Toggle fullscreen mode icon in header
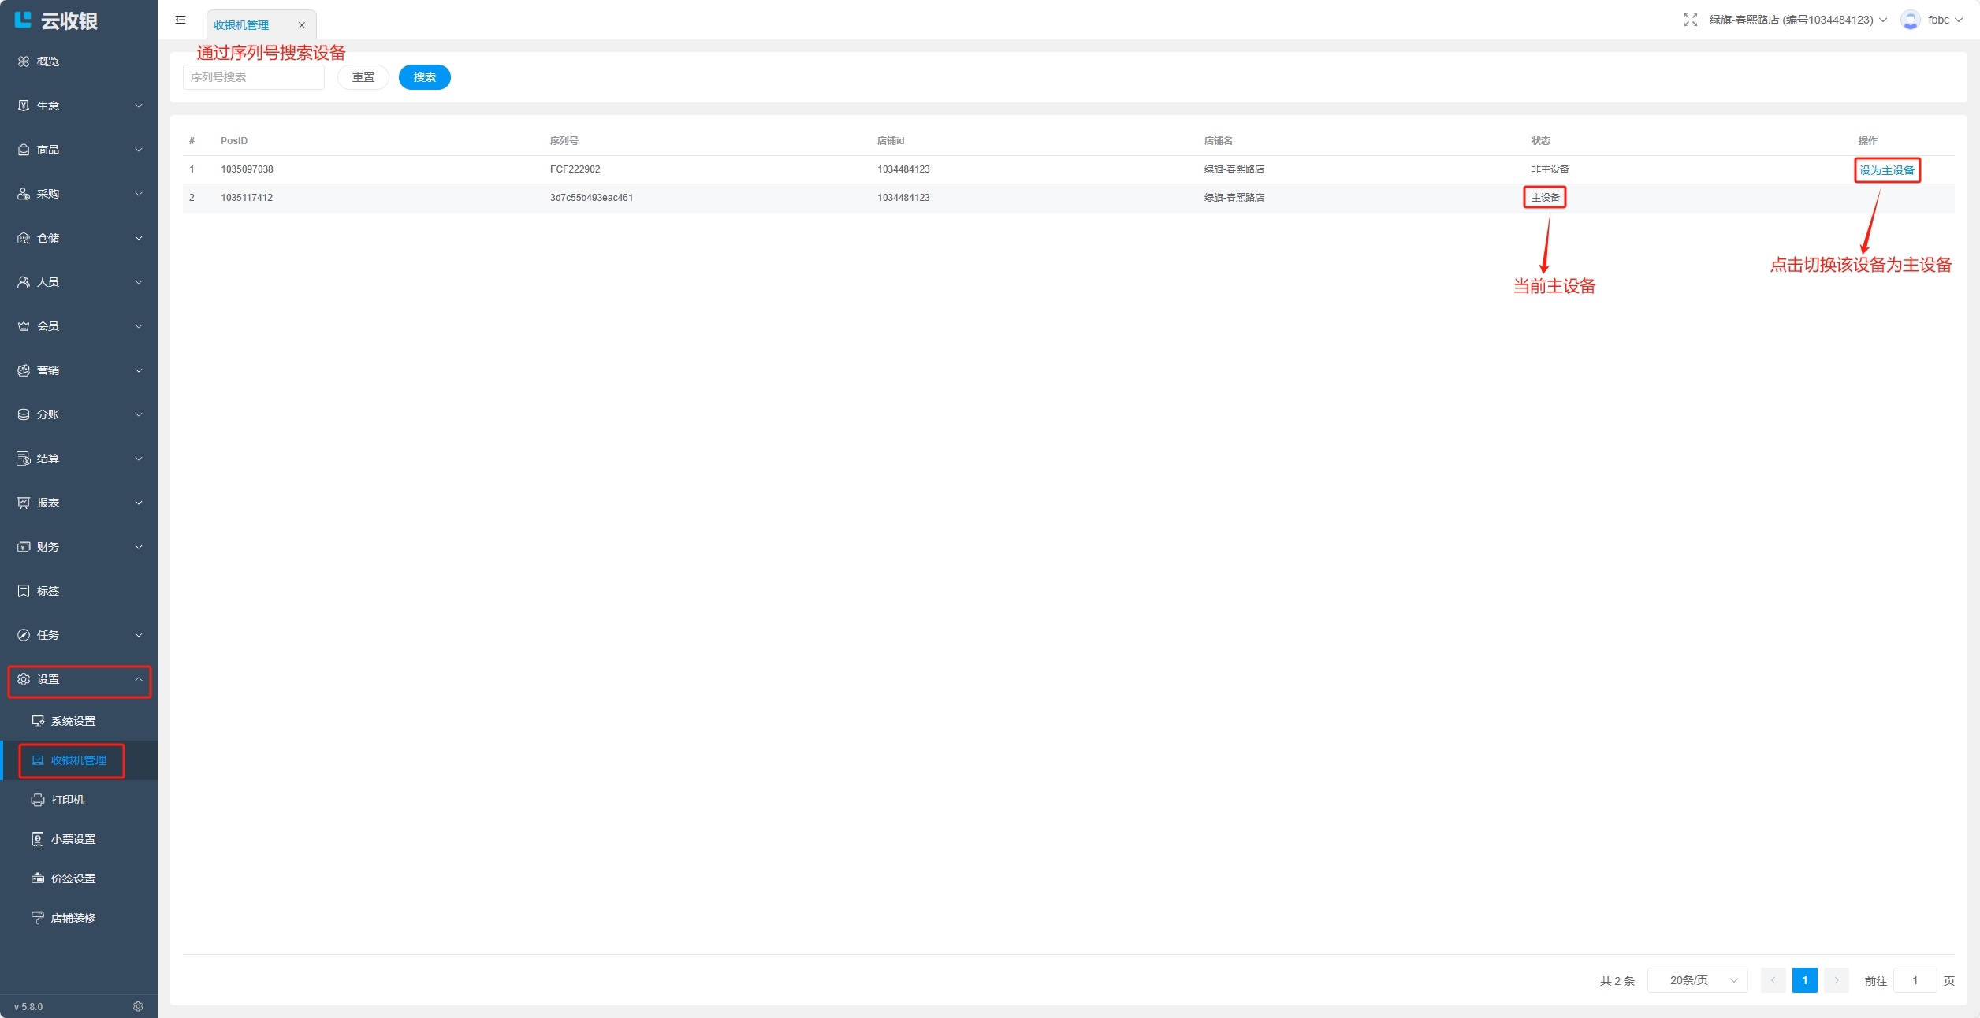 (x=1690, y=20)
